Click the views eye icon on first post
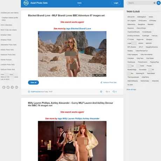Image resolution: width=161 pixels, height=161 pixels. coord(107,92)
